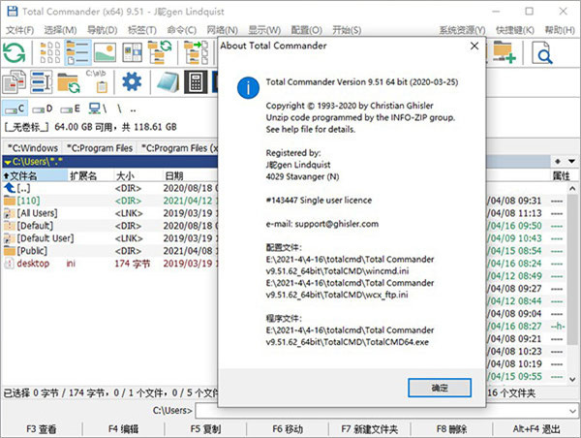Select the [Default] folder row
The width and height of the screenshot is (581, 438).
coord(110,226)
